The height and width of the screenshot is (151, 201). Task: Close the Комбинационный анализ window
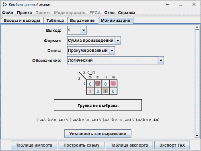(x=194, y=4)
